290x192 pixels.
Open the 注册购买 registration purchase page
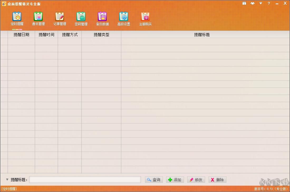[x=145, y=18]
